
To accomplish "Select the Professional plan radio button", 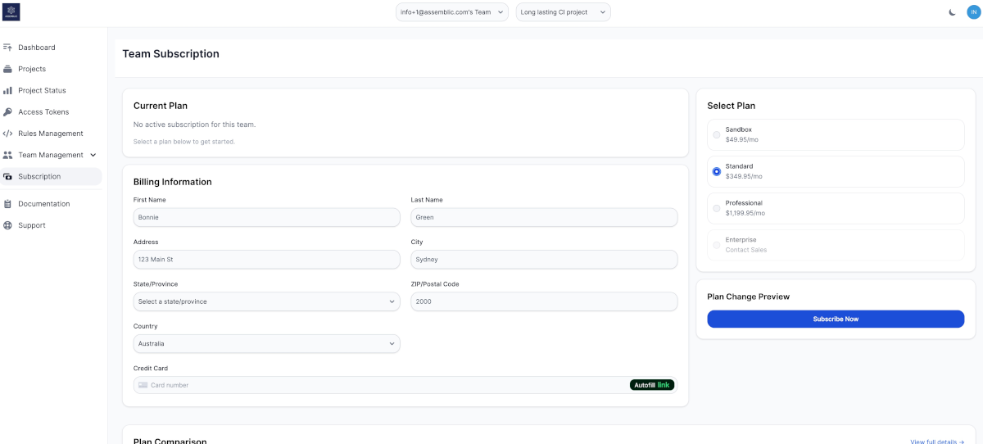I will (x=717, y=208).
